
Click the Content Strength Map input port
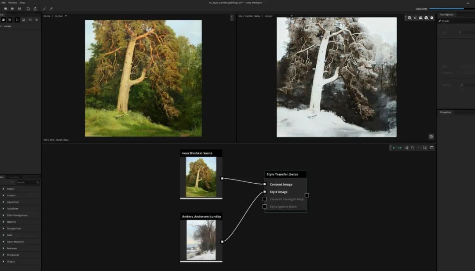[265, 199]
